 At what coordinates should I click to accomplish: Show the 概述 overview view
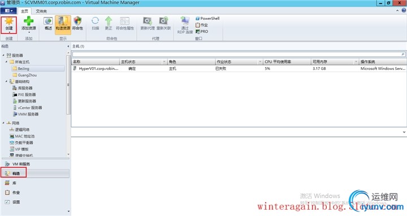tap(48, 24)
